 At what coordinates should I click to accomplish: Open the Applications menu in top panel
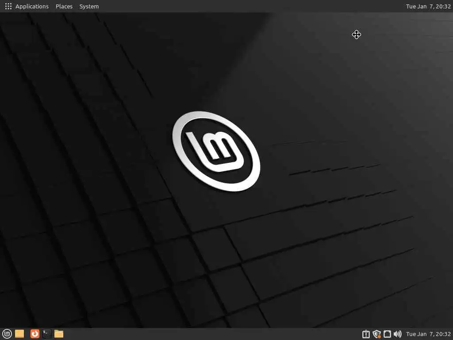32,6
